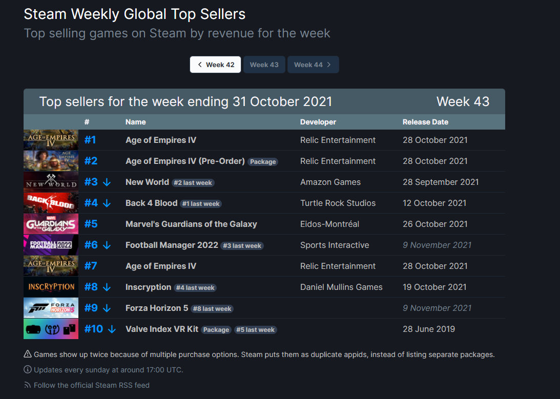Open Marvel's Guardians of the Galaxy link
Screen dimensions: 560x399
click(x=191, y=224)
